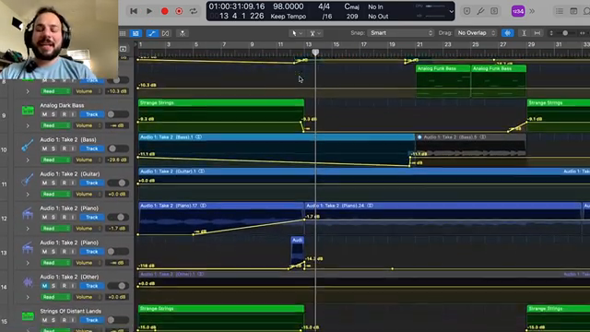Open the Snap mode dropdown set to Smart
The height and width of the screenshot is (332, 590).
pos(401,33)
